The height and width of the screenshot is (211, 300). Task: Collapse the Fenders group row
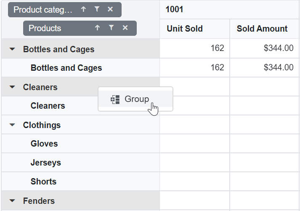pyautogui.click(x=12, y=201)
